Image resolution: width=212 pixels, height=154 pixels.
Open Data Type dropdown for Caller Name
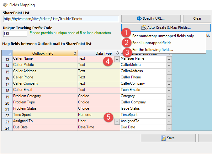pyautogui.click(x=117, y=59)
